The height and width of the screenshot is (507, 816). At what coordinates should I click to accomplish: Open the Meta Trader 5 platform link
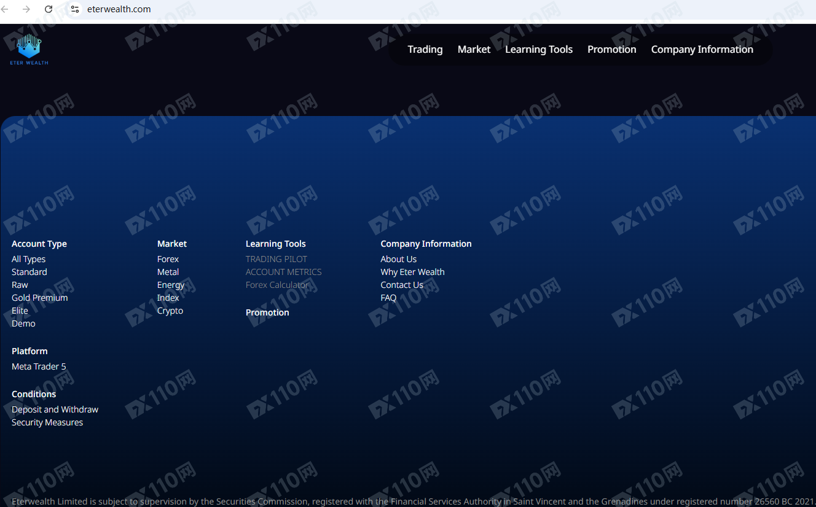click(39, 366)
